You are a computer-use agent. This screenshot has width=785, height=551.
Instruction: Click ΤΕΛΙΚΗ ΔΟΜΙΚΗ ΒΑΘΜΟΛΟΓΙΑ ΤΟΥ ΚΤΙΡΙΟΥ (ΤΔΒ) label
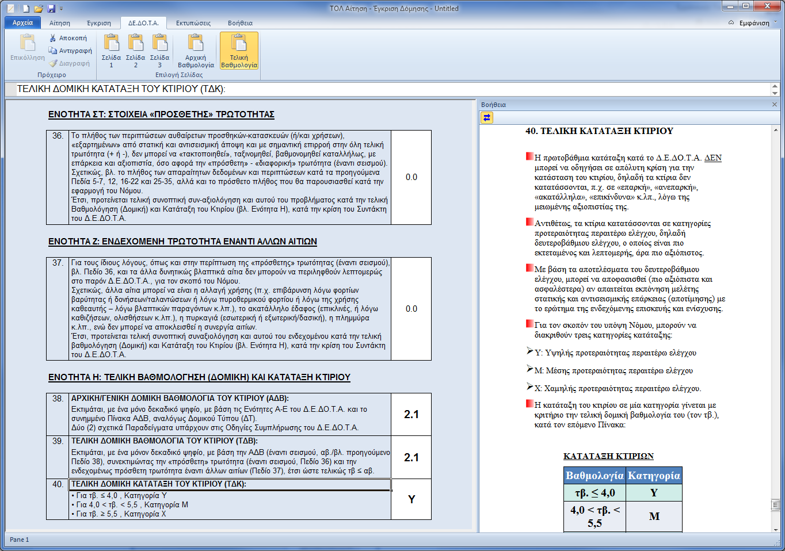coord(164,441)
